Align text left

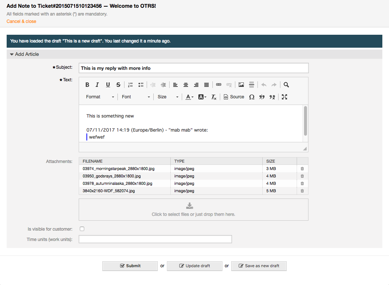tap(175, 85)
